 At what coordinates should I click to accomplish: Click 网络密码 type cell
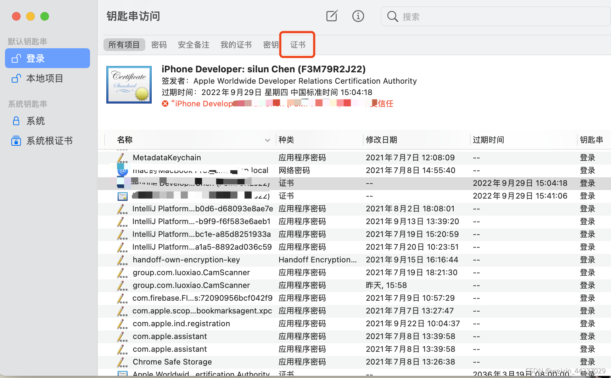[294, 170]
